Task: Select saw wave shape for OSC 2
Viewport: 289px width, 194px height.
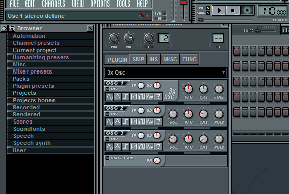Action: pyautogui.click(x=134, y=122)
